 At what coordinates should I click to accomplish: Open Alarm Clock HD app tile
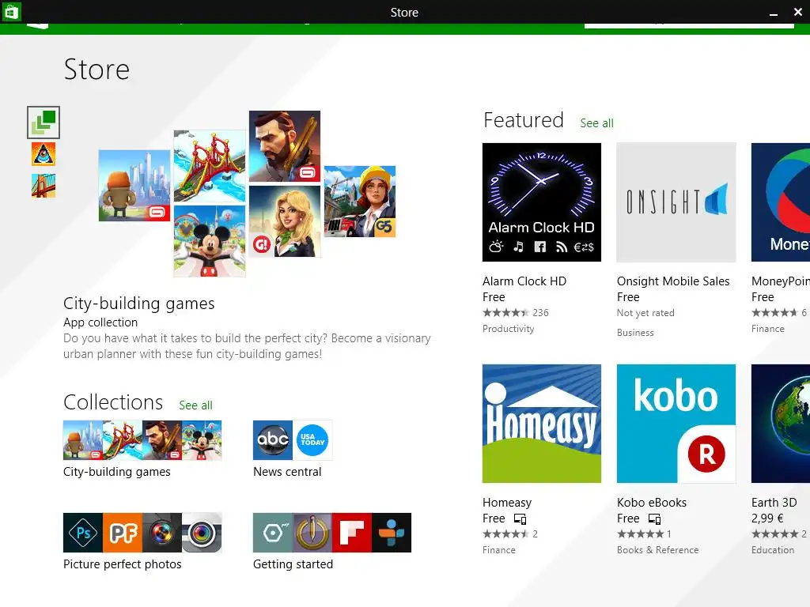pos(541,202)
